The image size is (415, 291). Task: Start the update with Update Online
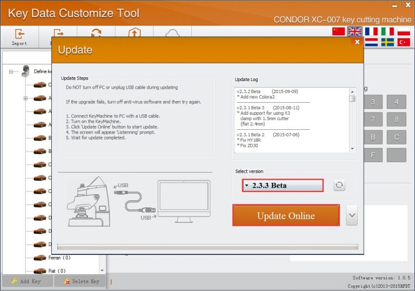(286, 215)
